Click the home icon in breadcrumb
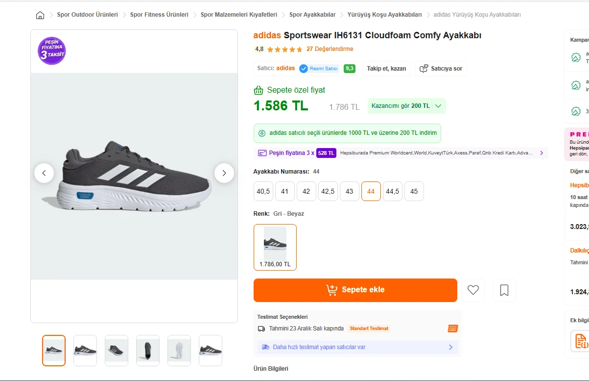The width and height of the screenshot is (589, 381). click(x=40, y=15)
